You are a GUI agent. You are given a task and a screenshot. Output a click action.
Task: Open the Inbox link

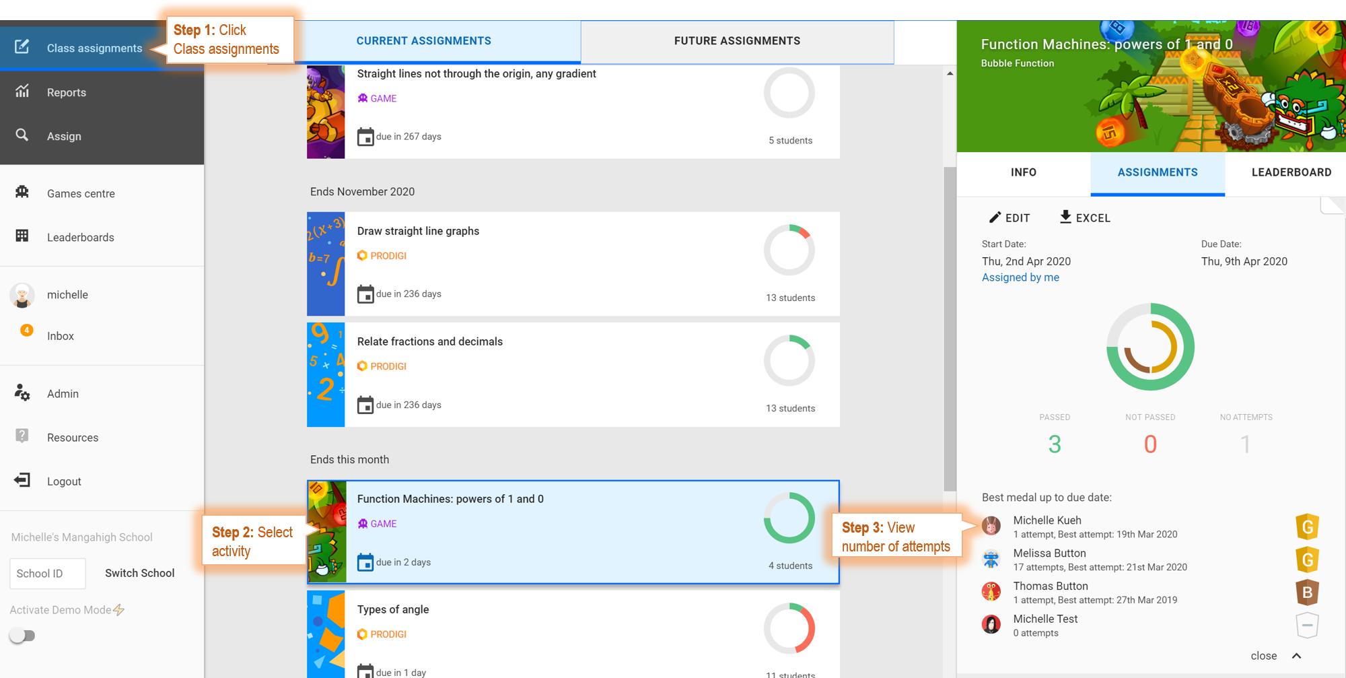click(x=61, y=336)
